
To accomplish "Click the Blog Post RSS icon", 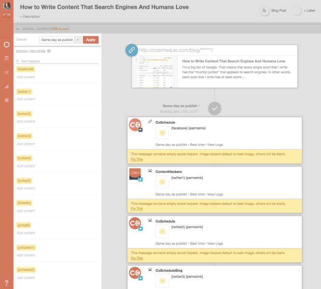I will click(265, 11).
